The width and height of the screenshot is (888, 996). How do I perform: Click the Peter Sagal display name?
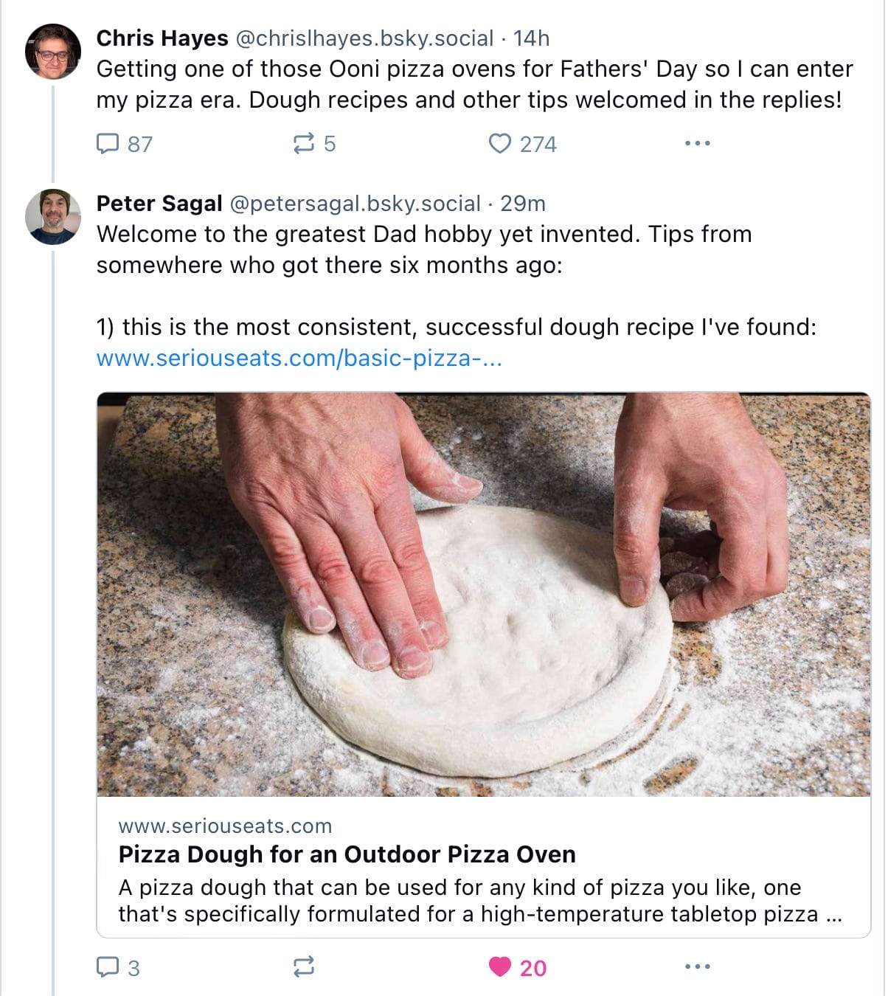pos(159,204)
